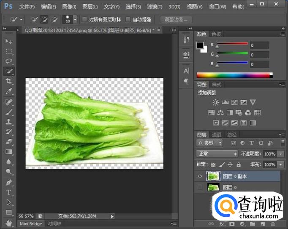Choose the Eyedropper tool
This screenshot has width=288, height=229.
(x=9, y=91)
